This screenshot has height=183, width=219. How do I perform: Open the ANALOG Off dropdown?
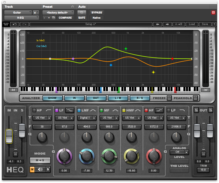(x=179, y=152)
